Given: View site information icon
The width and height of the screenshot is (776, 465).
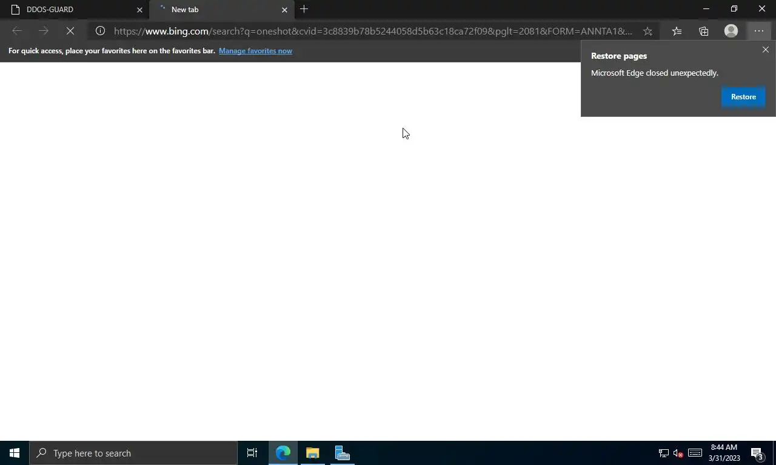Looking at the screenshot, I should [x=101, y=31].
